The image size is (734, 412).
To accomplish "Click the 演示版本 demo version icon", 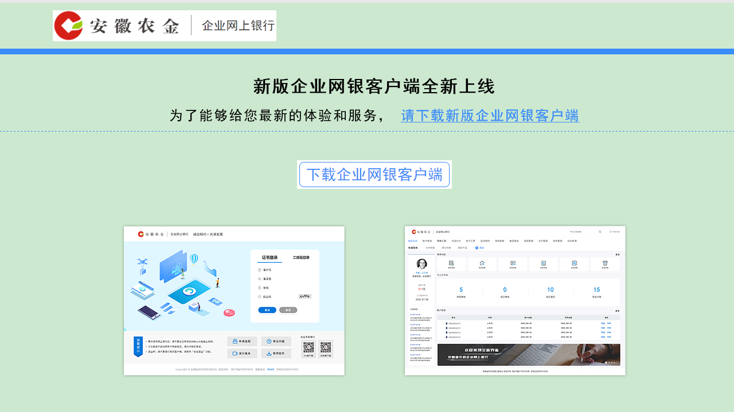I will 235,353.
